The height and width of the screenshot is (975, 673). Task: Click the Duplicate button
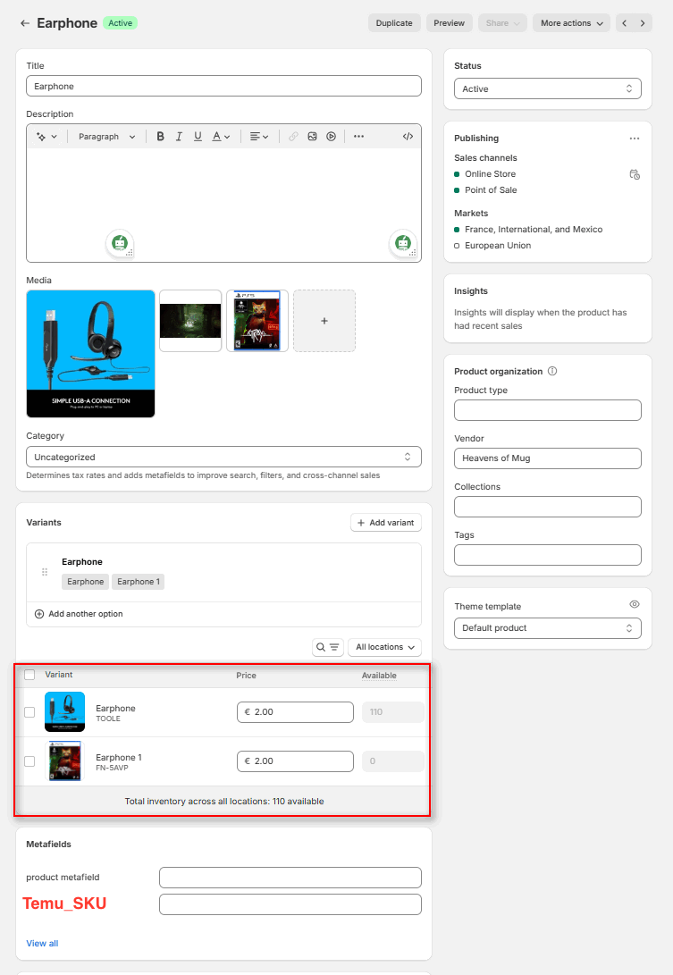(x=394, y=23)
